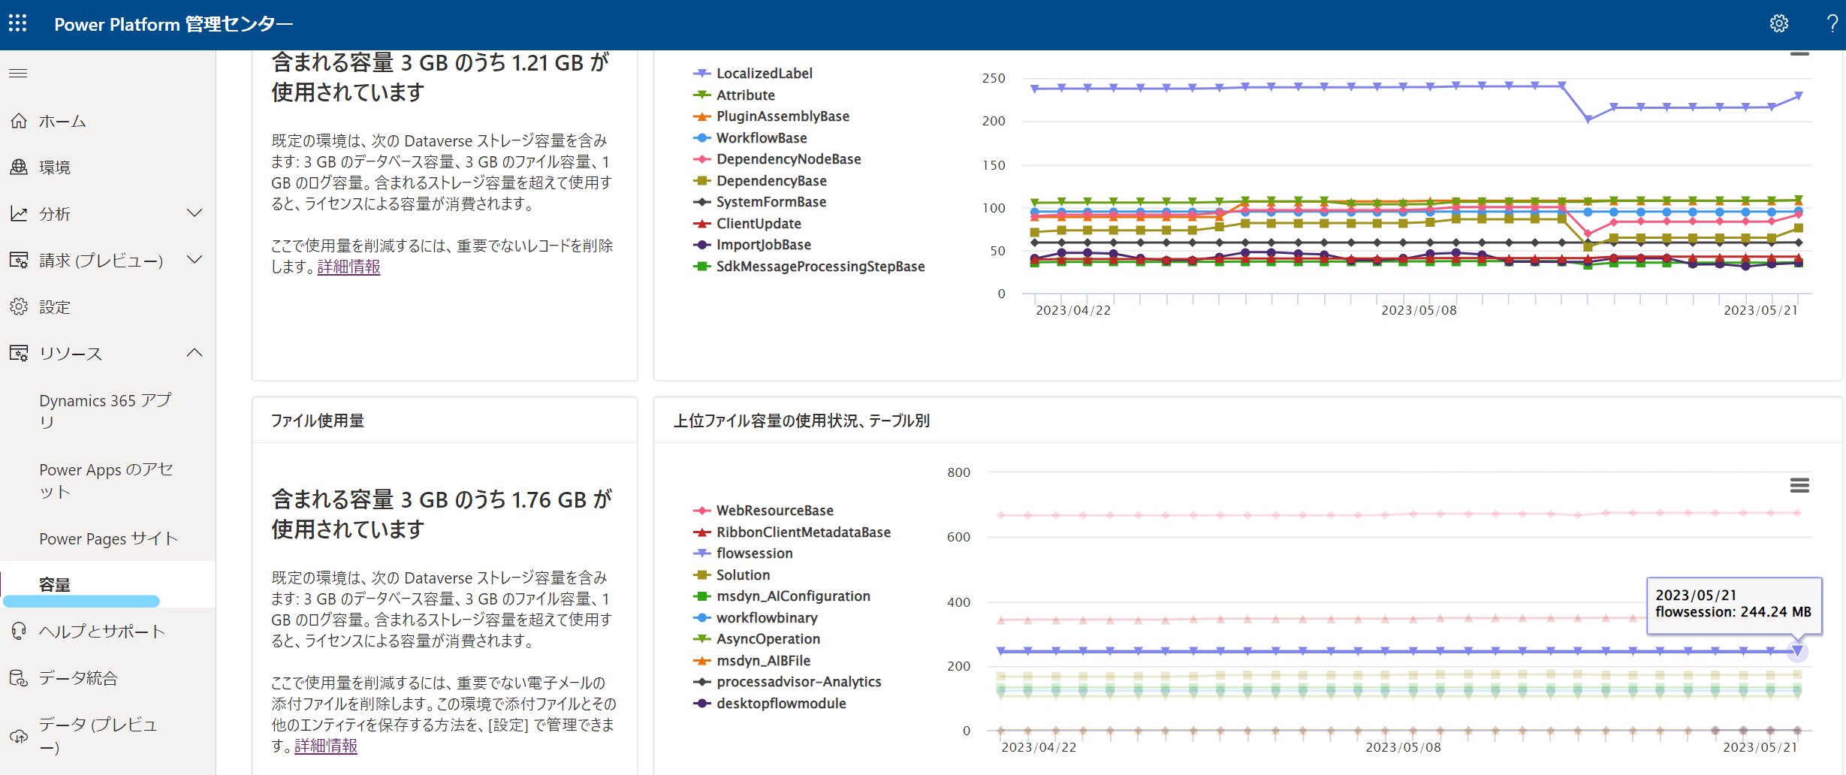Click the Power Platform 管理センター title
The height and width of the screenshot is (775, 1846).
(x=173, y=24)
